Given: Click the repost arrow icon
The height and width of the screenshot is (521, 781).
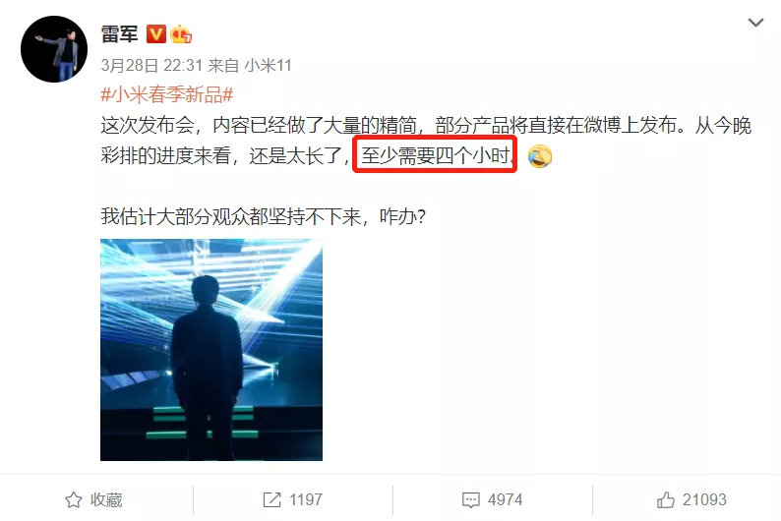Looking at the screenshot, I should (271, 499).
